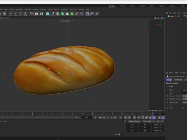This screenshot has width=187, height=140.
Task: Click the X position field
Action: click(132, 125)
